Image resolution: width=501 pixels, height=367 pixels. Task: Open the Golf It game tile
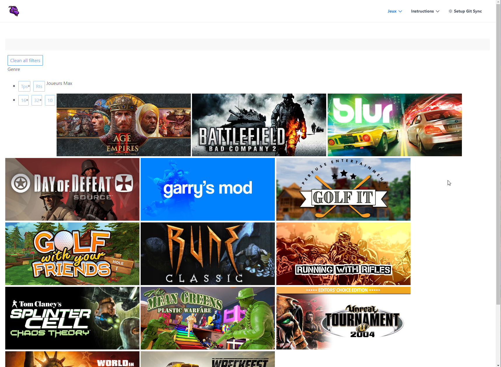click(x=343, y=189)
